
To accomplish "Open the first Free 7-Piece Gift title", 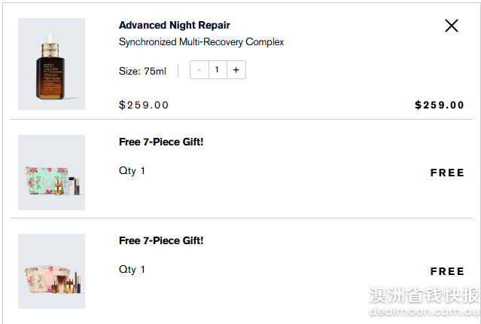I will pos(161,142).
